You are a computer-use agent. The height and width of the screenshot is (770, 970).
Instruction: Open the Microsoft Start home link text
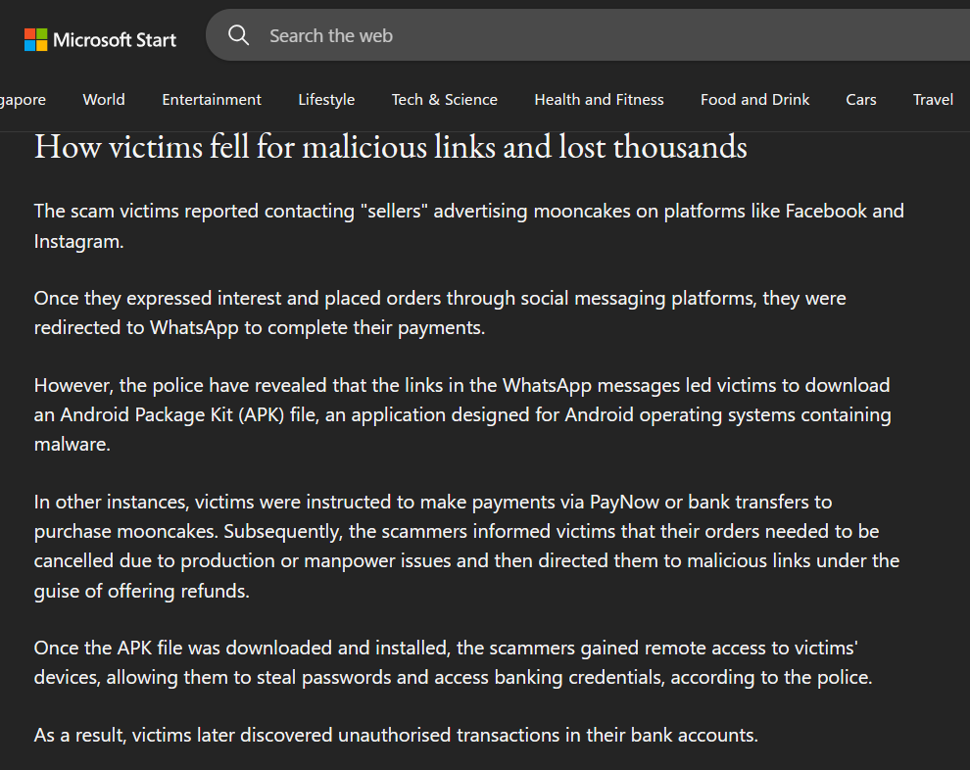tap(115, 40)
